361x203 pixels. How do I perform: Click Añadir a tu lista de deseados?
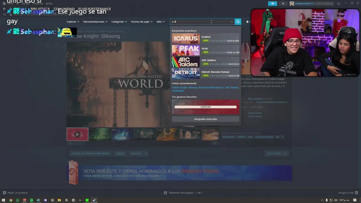(x=91, y=153)
